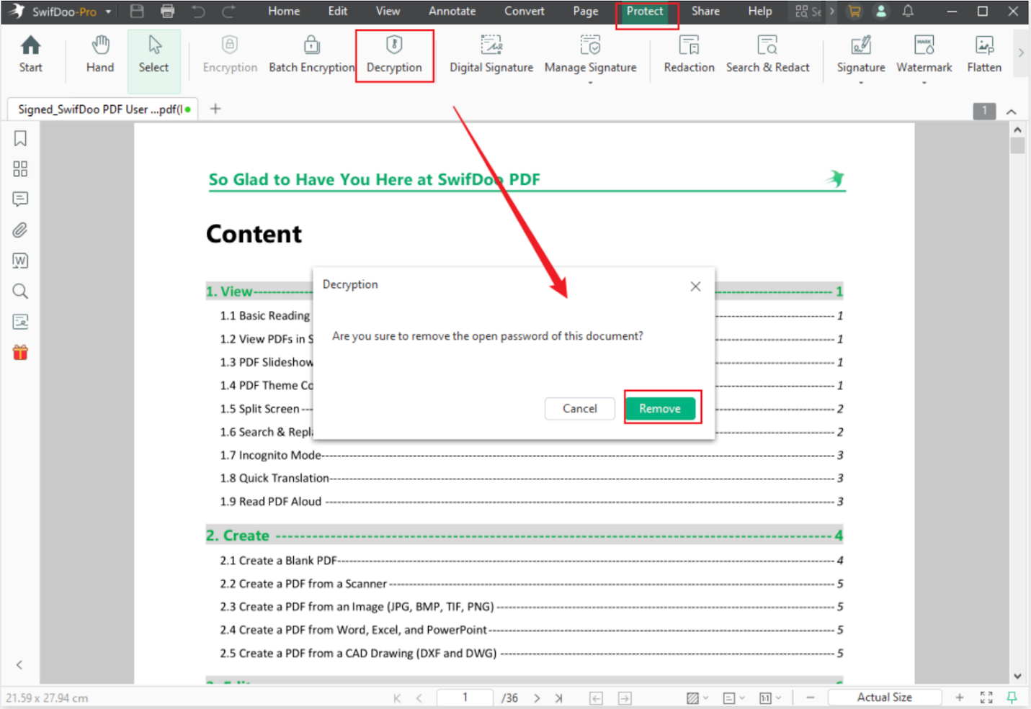
Task: Toggle full screen view in status bar
Action: point(986,697)
